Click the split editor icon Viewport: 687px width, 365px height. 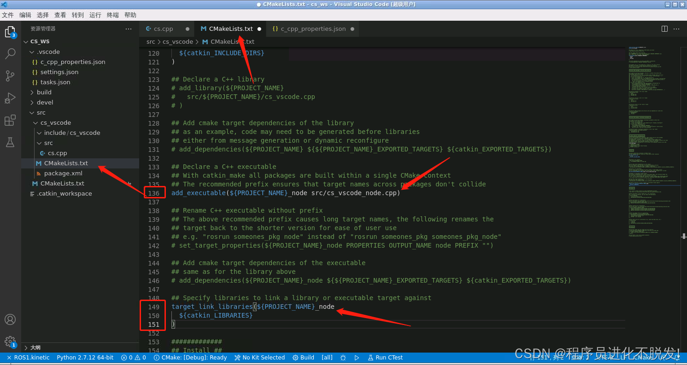click(664, 29)
